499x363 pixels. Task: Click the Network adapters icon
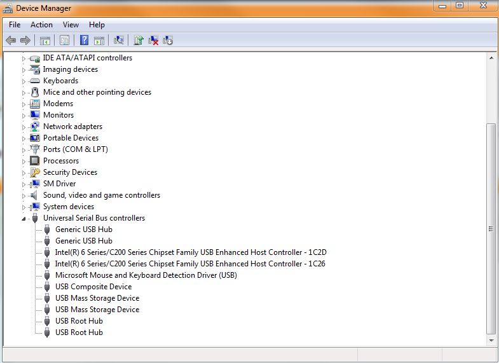(x=35, y=127)
